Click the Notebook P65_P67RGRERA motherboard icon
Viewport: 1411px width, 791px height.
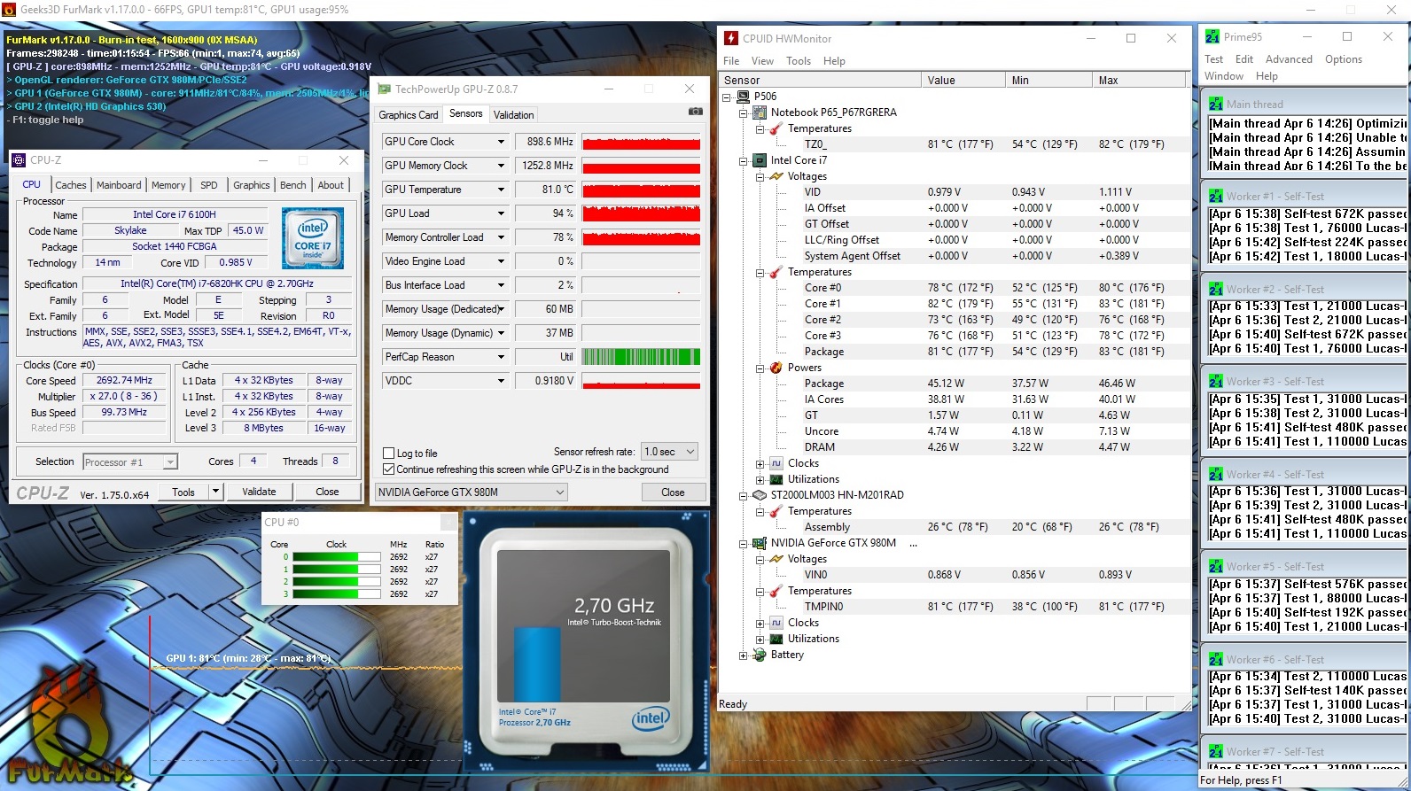760,112
